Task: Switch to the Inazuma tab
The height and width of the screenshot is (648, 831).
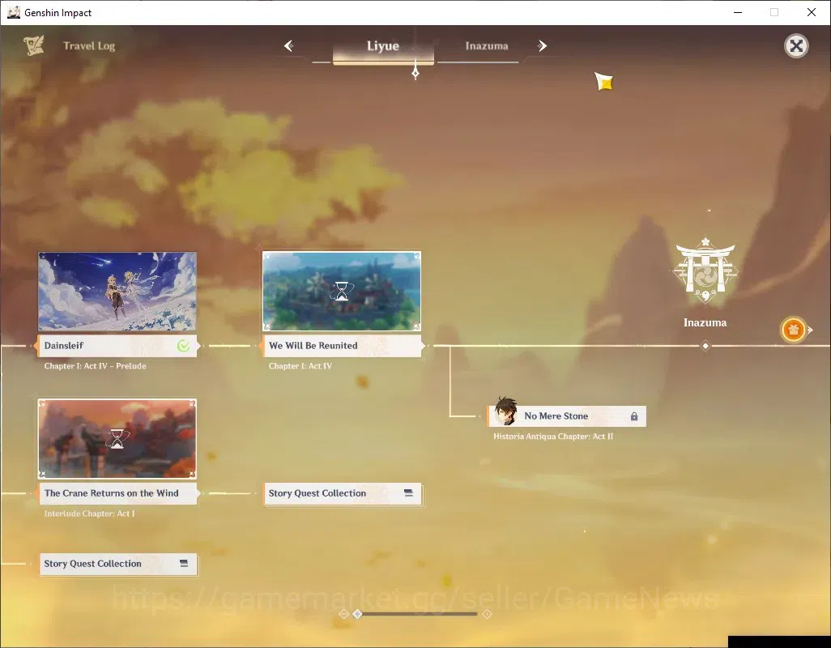Action: pos(487,47)
